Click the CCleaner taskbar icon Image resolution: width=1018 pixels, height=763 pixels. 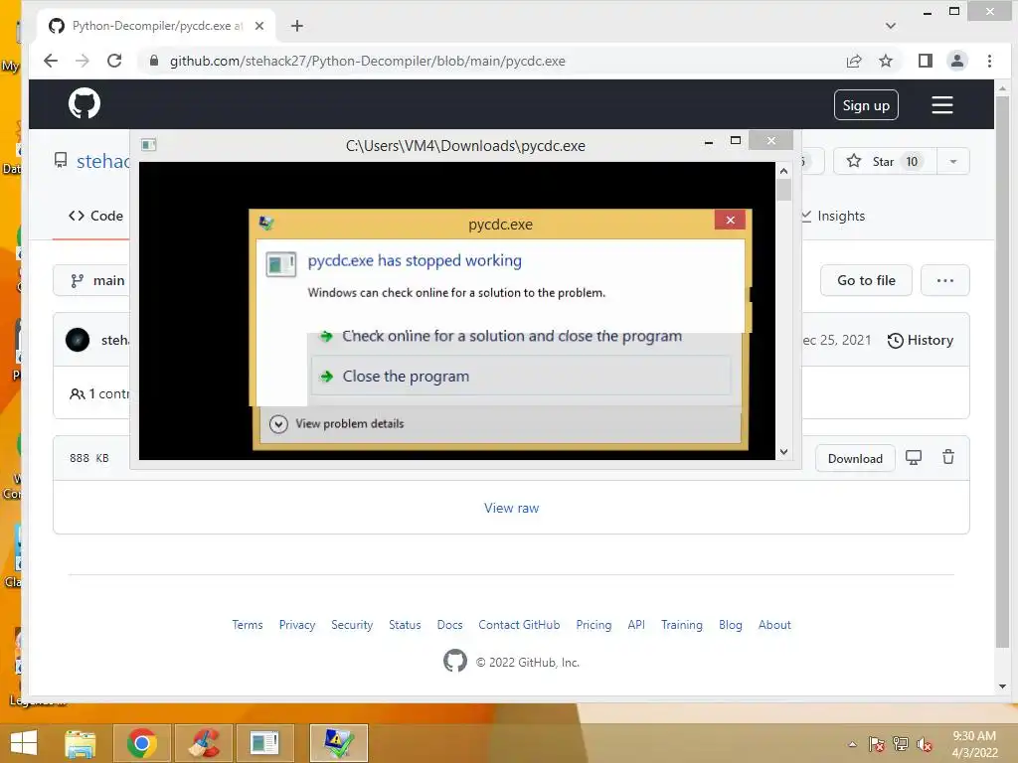click(x=203, y=743)
